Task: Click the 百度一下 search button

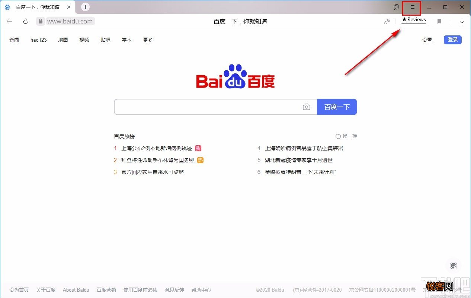Action: (337, 107)
